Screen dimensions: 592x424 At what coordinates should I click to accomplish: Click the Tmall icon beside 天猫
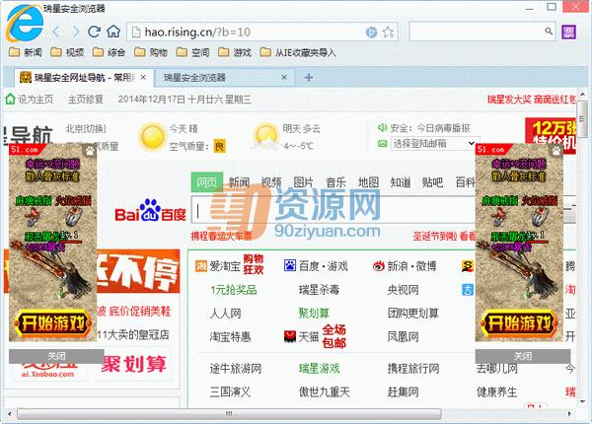click(x=290, y=336)
